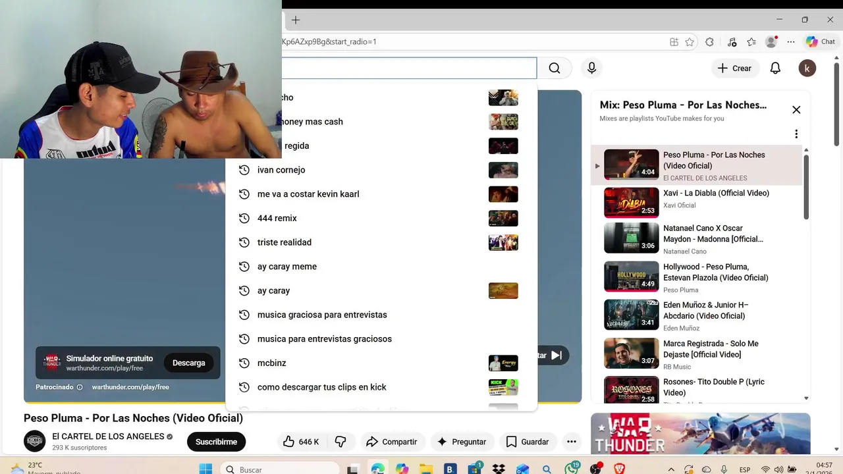Image resolution: width=843 pixels, height=474 pixels.
Task: Activate voice search microphone icon
Action: click(x=591, y=68)
